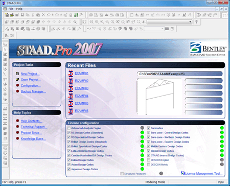The width and height of the screenshot is (230, 186).
Task: Uncheck US Design Codes (Standard)
Action: pos(69,133)
